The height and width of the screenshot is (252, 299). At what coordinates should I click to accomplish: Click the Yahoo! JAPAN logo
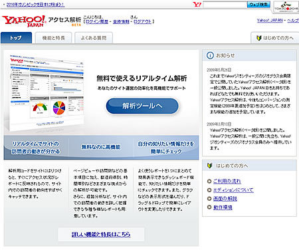[x=24, y=21]
